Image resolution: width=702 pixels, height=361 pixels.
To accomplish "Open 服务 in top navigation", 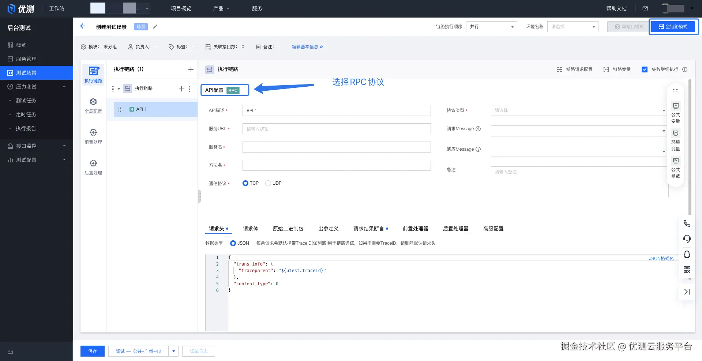I will click(x=257, y=8).
